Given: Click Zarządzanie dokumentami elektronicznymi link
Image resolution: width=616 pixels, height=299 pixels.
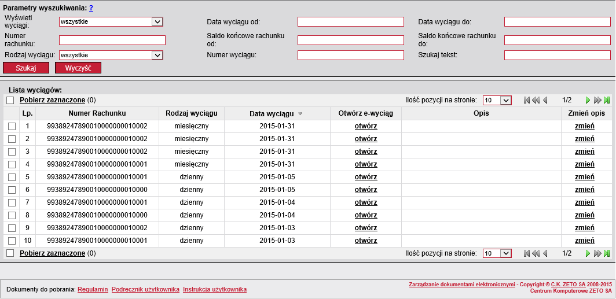Looking at the screenshot, I should 462,284.
